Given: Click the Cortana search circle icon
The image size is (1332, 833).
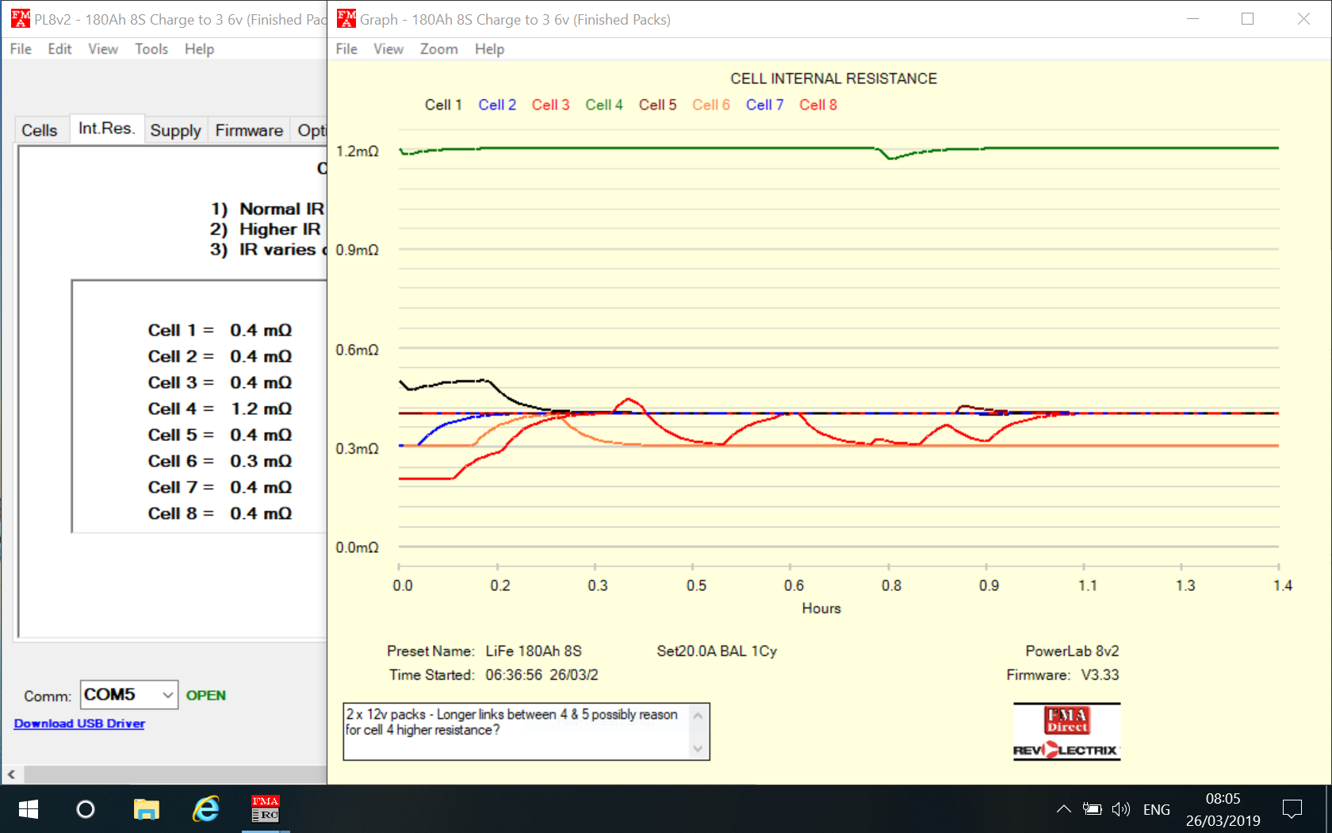Looking at the screenshot, I should (x=86, y=809).
